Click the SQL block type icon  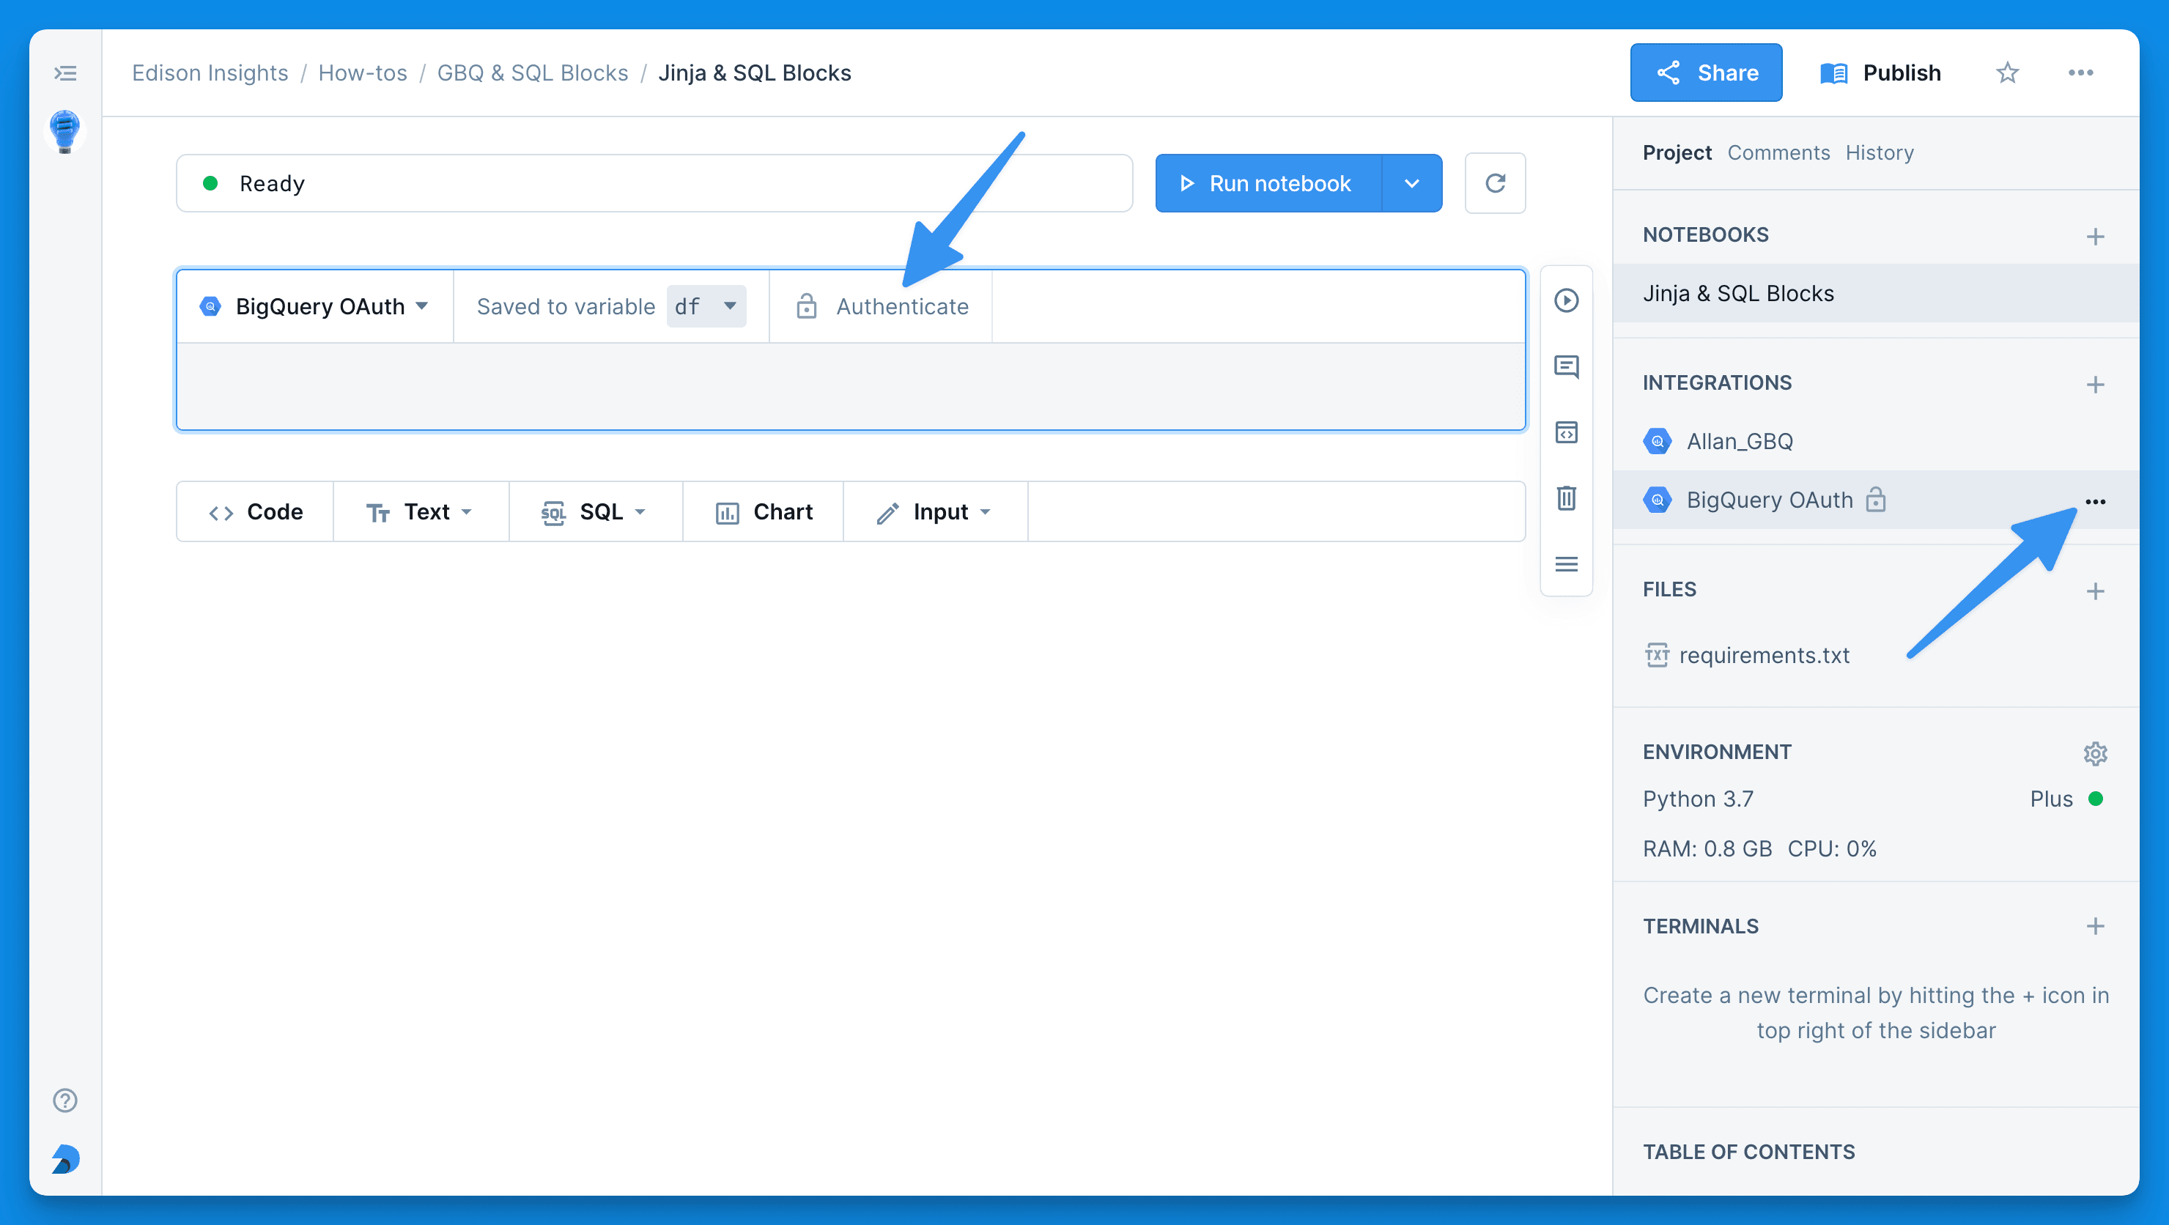point(553,511)
